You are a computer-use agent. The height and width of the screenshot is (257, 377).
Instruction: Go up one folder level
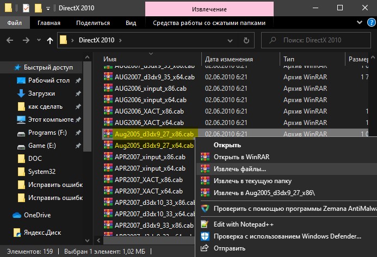tap(50, 40)
